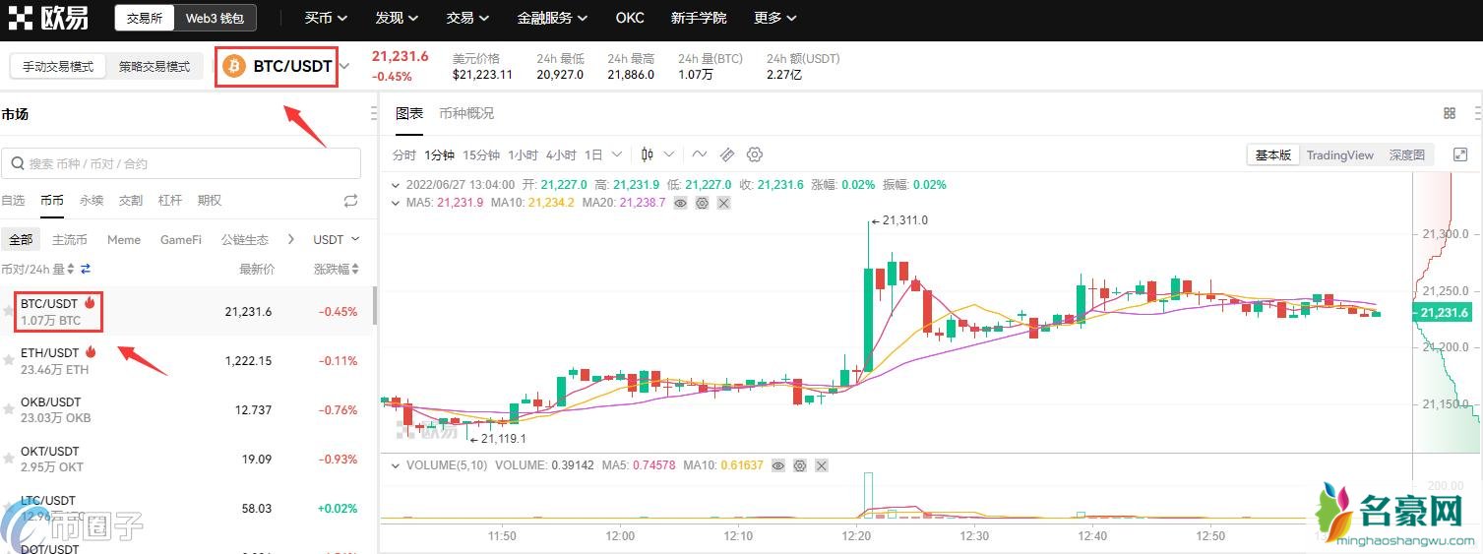The width and height of the screenshot is (1483, 554).
Task: Select the drawing ruler tool
Action: [x=727, y=154]
